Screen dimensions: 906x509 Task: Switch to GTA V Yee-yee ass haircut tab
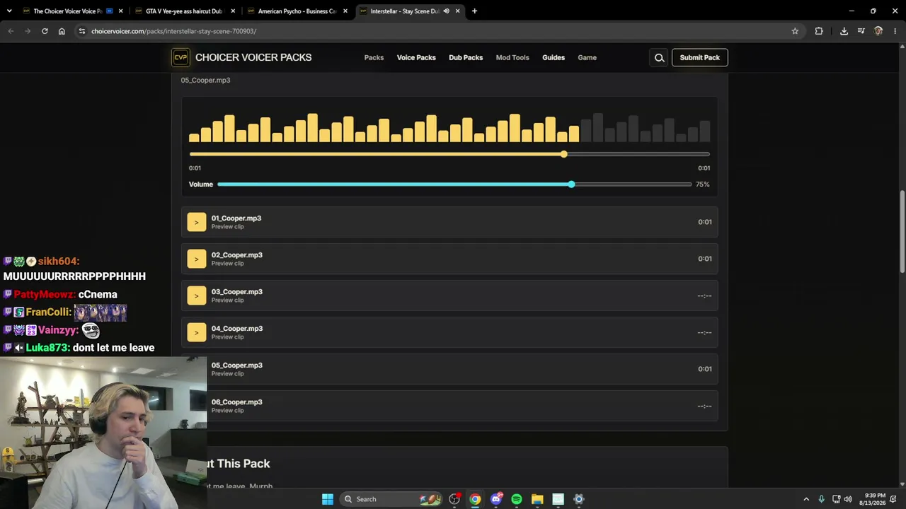tap(185, 11)
